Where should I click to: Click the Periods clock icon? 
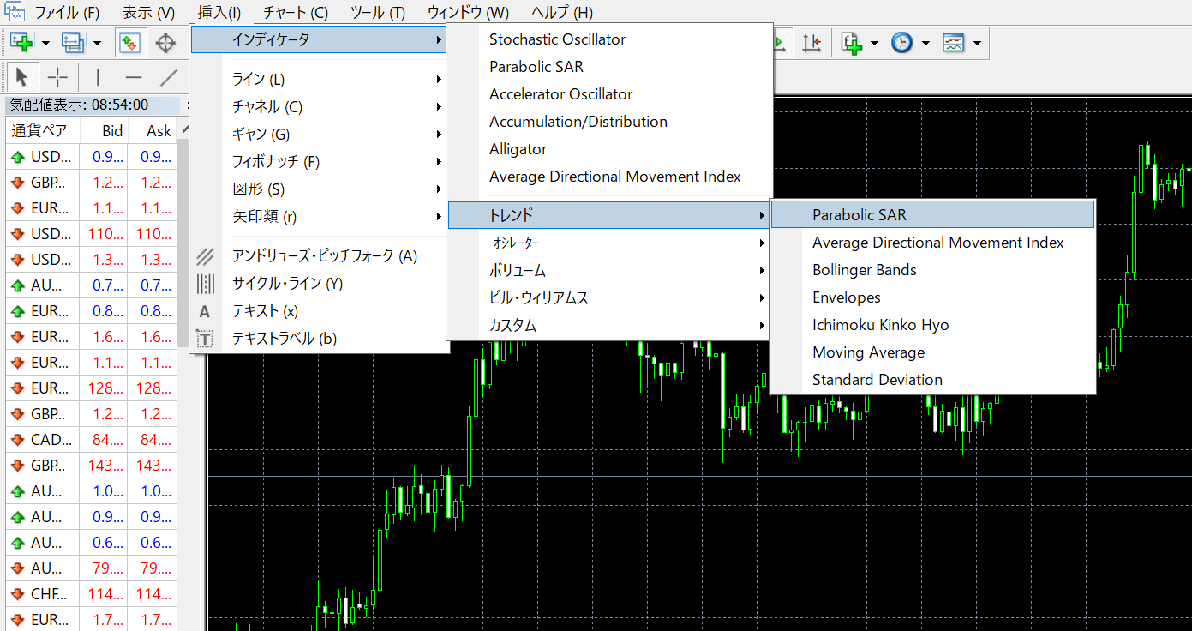[x=901, y=43]
